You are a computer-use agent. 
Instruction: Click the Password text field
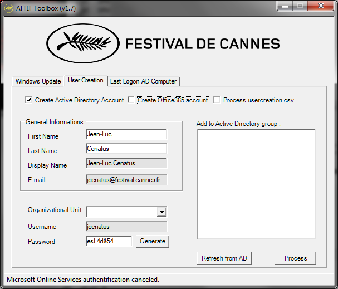pyautogui.click(x=109, y=241)
